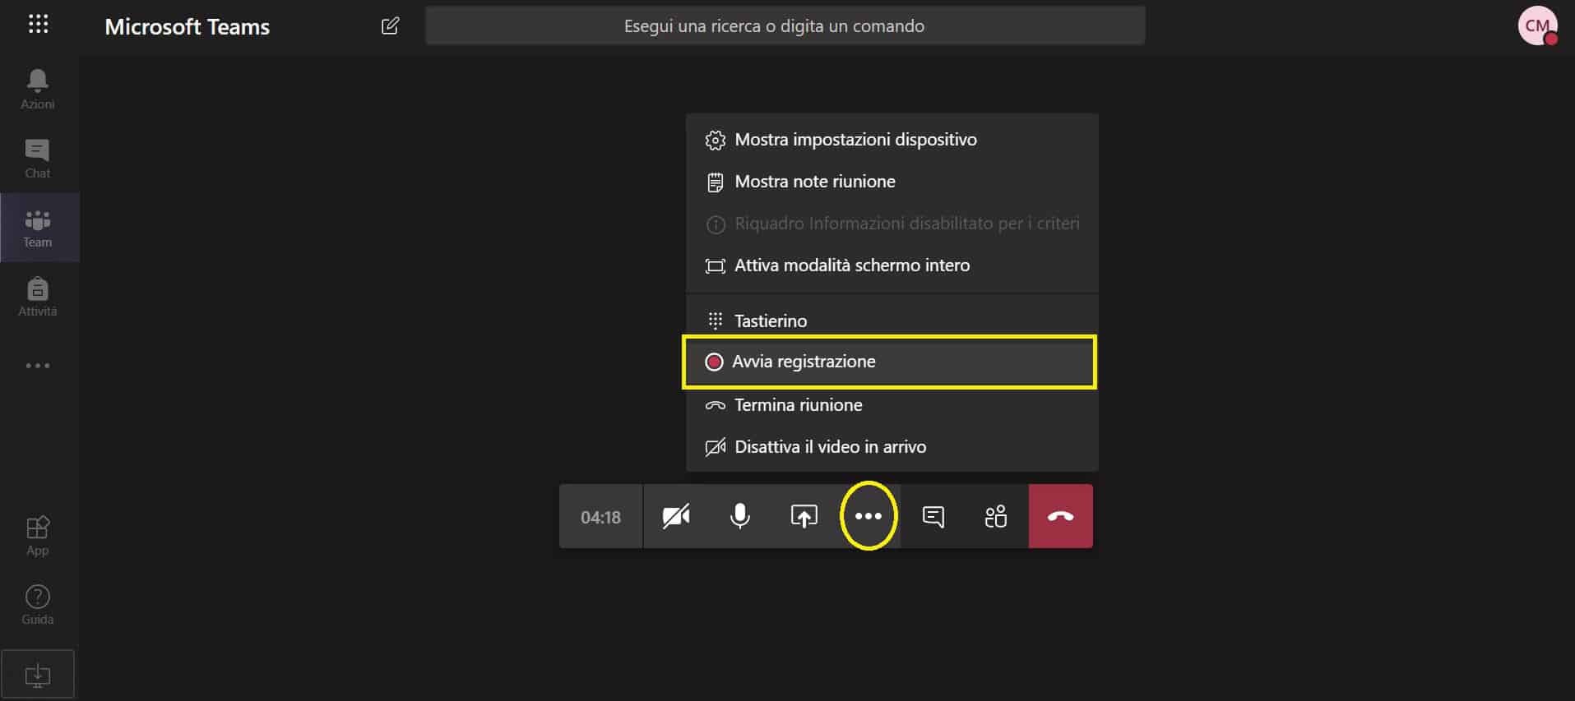Screen dimensions: 1575x701
Task: Open Guida help in sidebar
Action: pyautogui.click(x=38, y=605)
